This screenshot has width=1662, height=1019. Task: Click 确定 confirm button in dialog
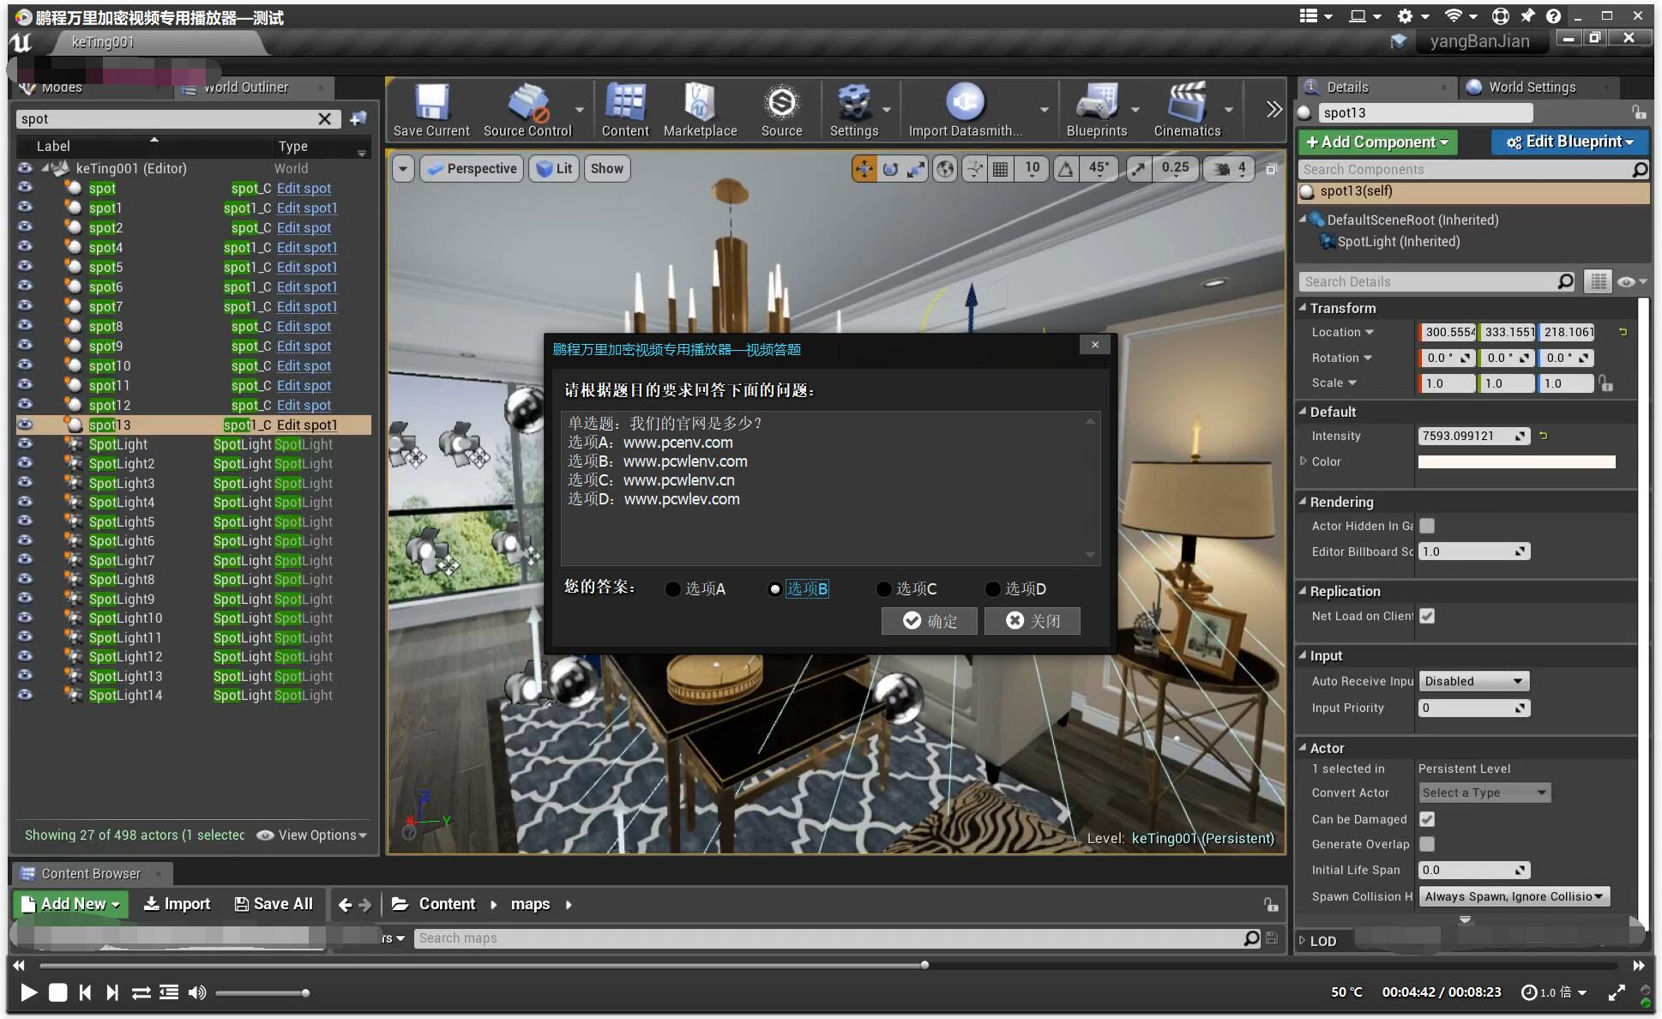(930, 620)
